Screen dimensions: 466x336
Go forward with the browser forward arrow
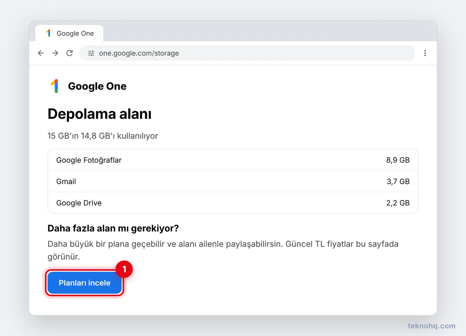55,53
